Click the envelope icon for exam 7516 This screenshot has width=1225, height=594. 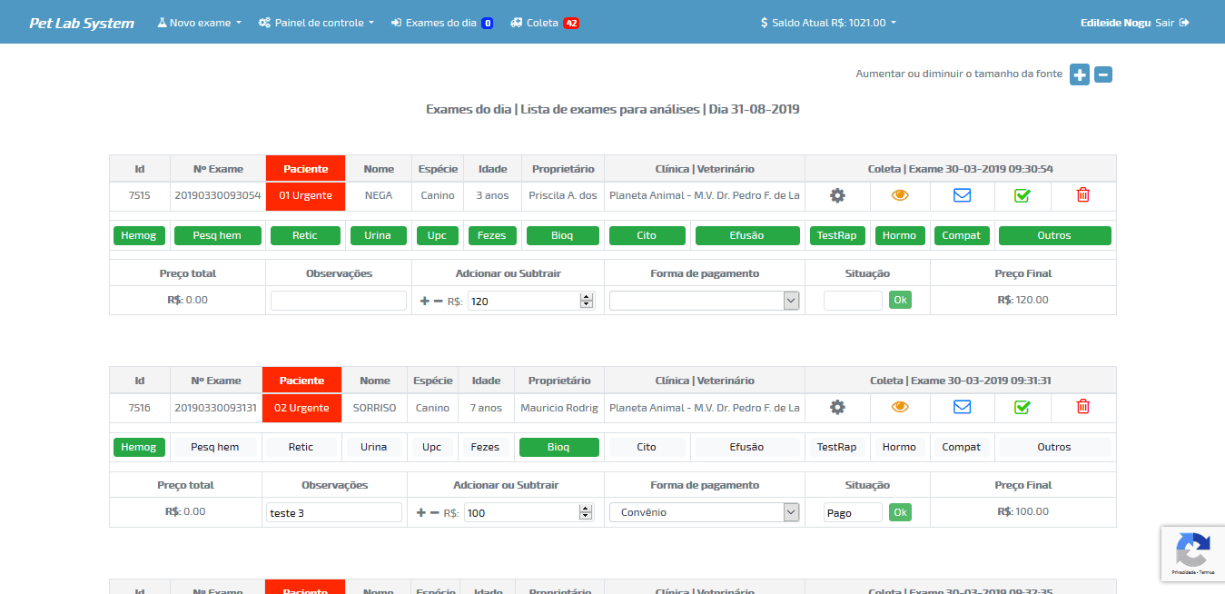[962, 408]
